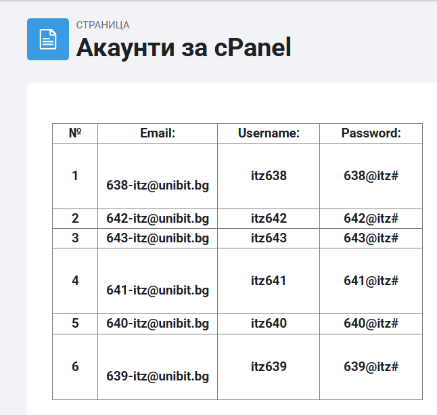Click the username cell itz642
Screen dimensions: 437x415
(269, 219)
